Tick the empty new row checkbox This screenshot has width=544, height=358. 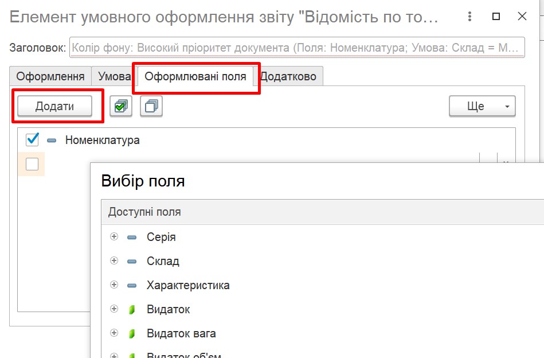click(x=32, y=164)
